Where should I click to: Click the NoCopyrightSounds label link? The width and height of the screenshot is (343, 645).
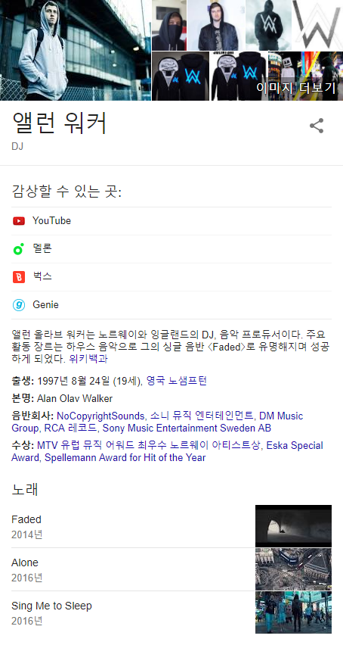(100, 416)
